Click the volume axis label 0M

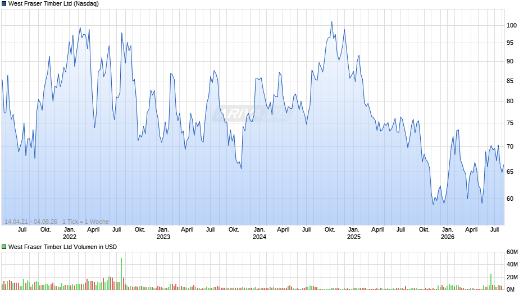pyautogui.click(x=511, y=289)
